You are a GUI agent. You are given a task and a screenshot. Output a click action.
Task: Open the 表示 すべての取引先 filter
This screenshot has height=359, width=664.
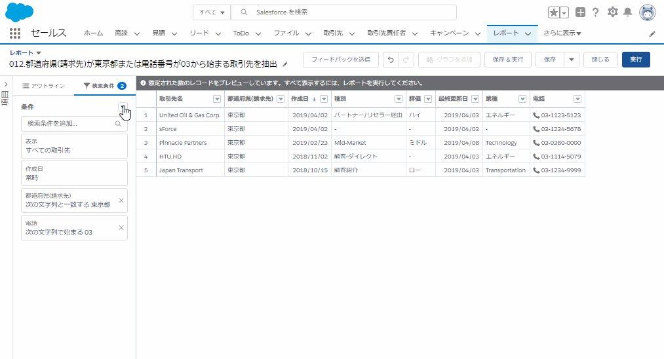pyautogui.click(x=74, y=146)
